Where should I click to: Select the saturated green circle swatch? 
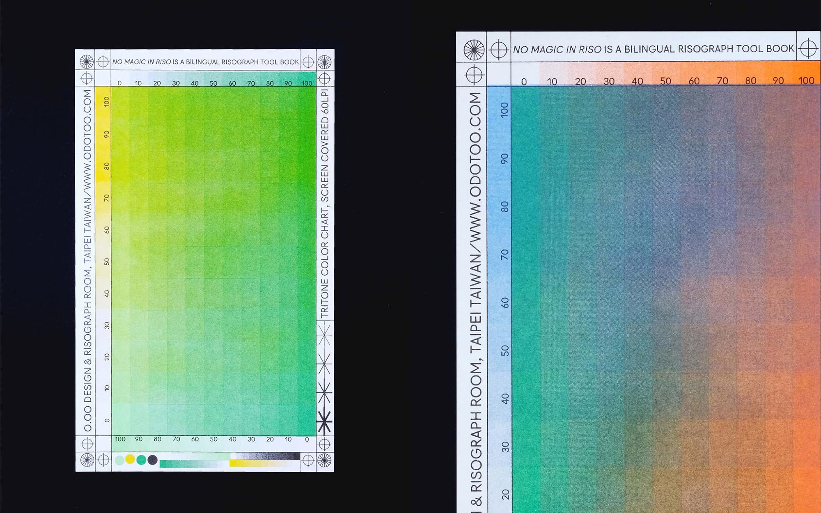pyautogui.click(x=141, y=460)
